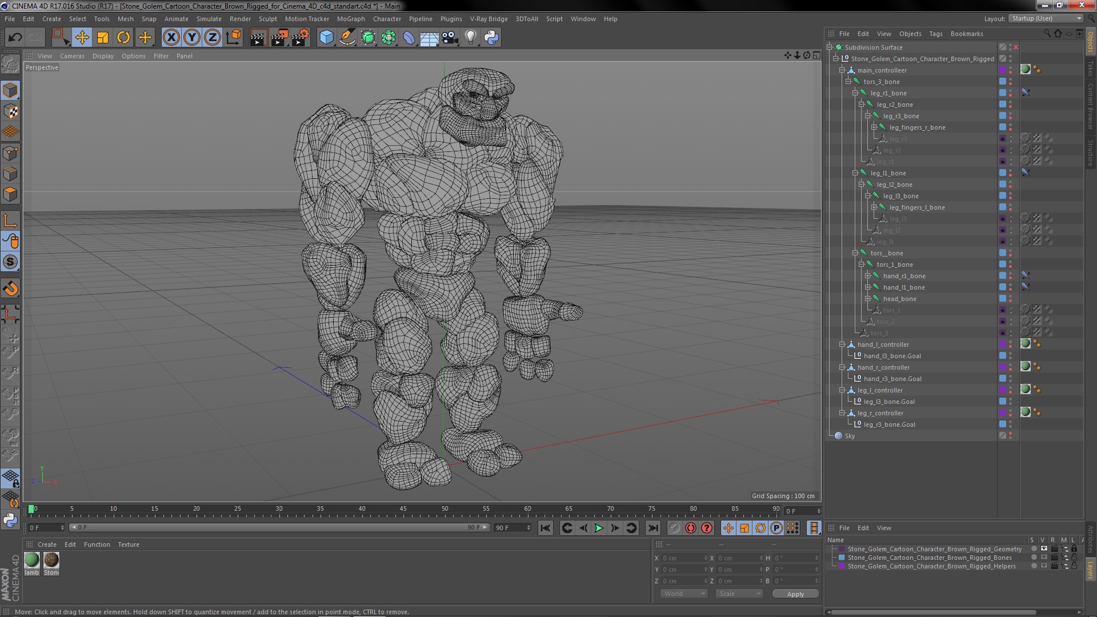Open the Mesh menu
The width and height of the screenshot is (1097, 617).
click(125, 19)
